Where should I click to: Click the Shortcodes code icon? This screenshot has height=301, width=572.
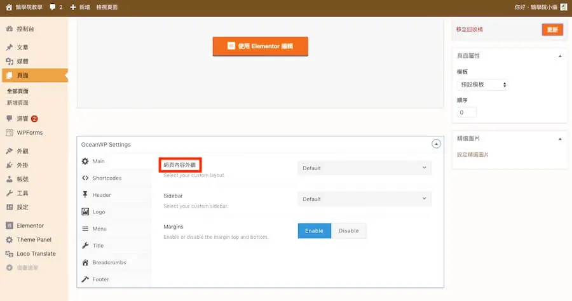85,178
